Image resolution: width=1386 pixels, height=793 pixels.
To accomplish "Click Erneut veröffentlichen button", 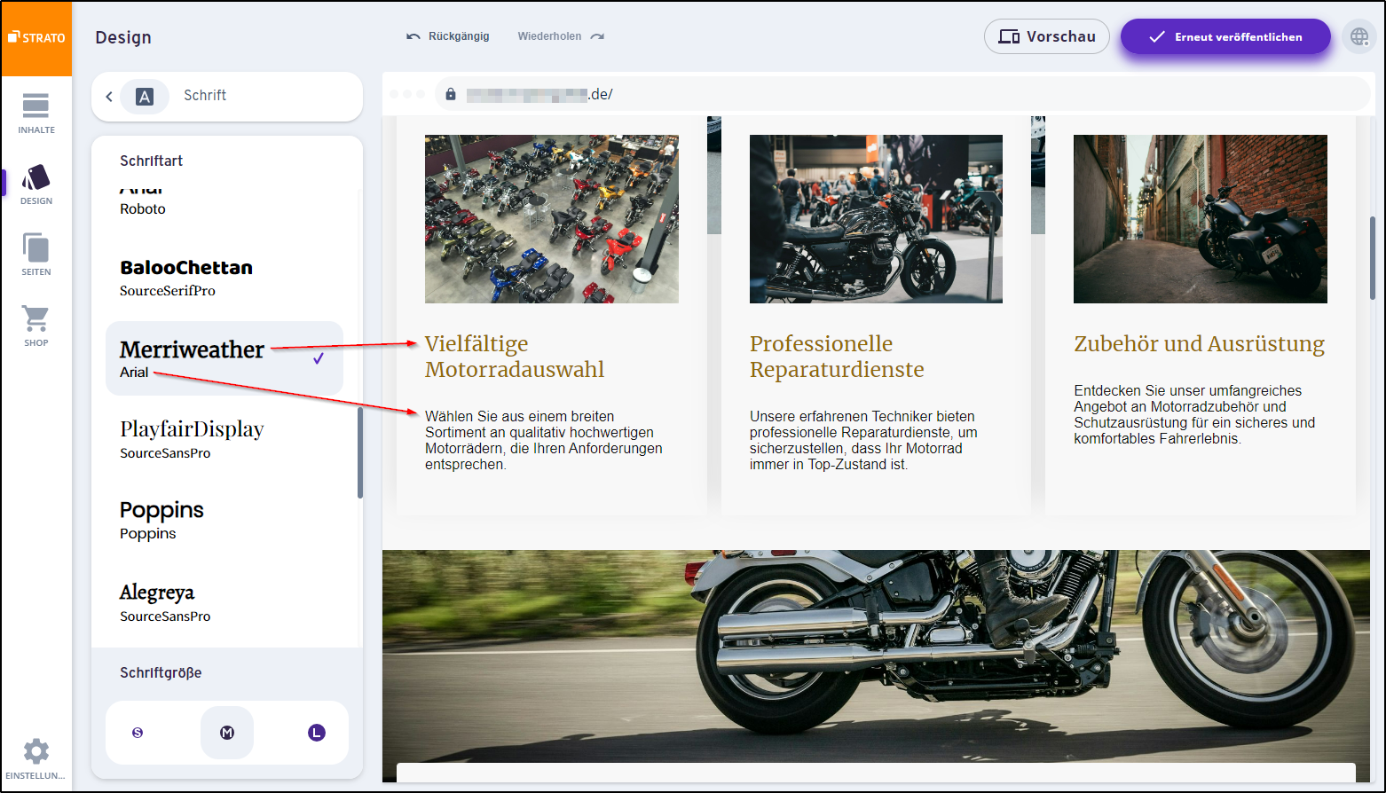I will point(1225,37).
